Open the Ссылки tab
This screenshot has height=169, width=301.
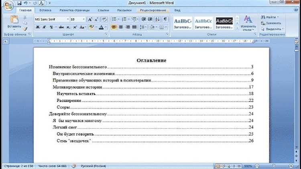click(x=103, y=10)
